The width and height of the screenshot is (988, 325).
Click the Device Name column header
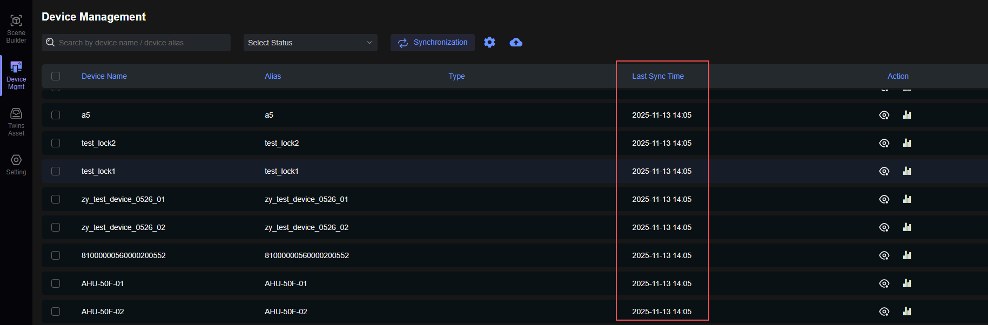pos(104,76)
